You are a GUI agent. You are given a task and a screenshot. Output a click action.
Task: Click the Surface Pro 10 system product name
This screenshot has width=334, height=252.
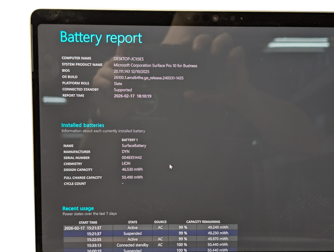[156, 66]
